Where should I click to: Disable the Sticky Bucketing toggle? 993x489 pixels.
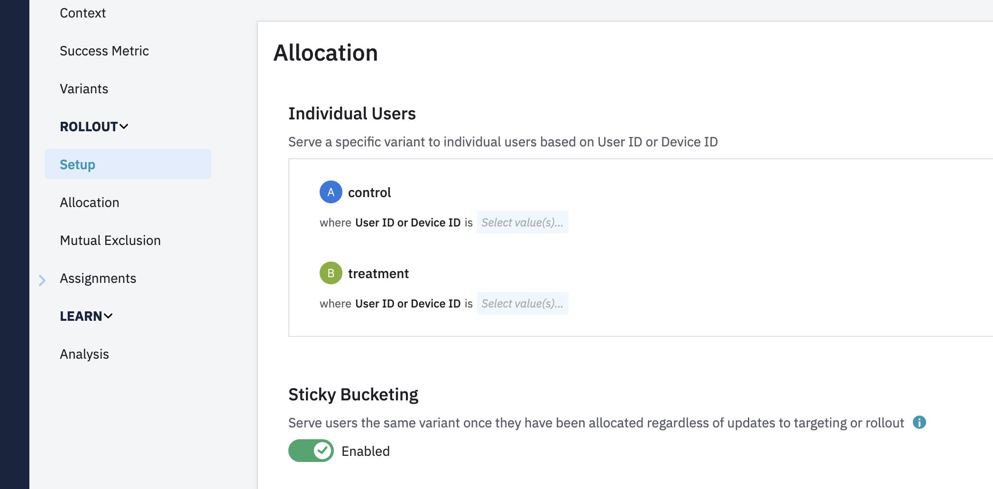pos(311,451)
